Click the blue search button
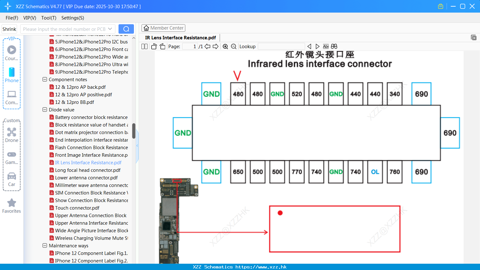The height and width of the screenshot is (270, 480). click(x=126, y=29)
